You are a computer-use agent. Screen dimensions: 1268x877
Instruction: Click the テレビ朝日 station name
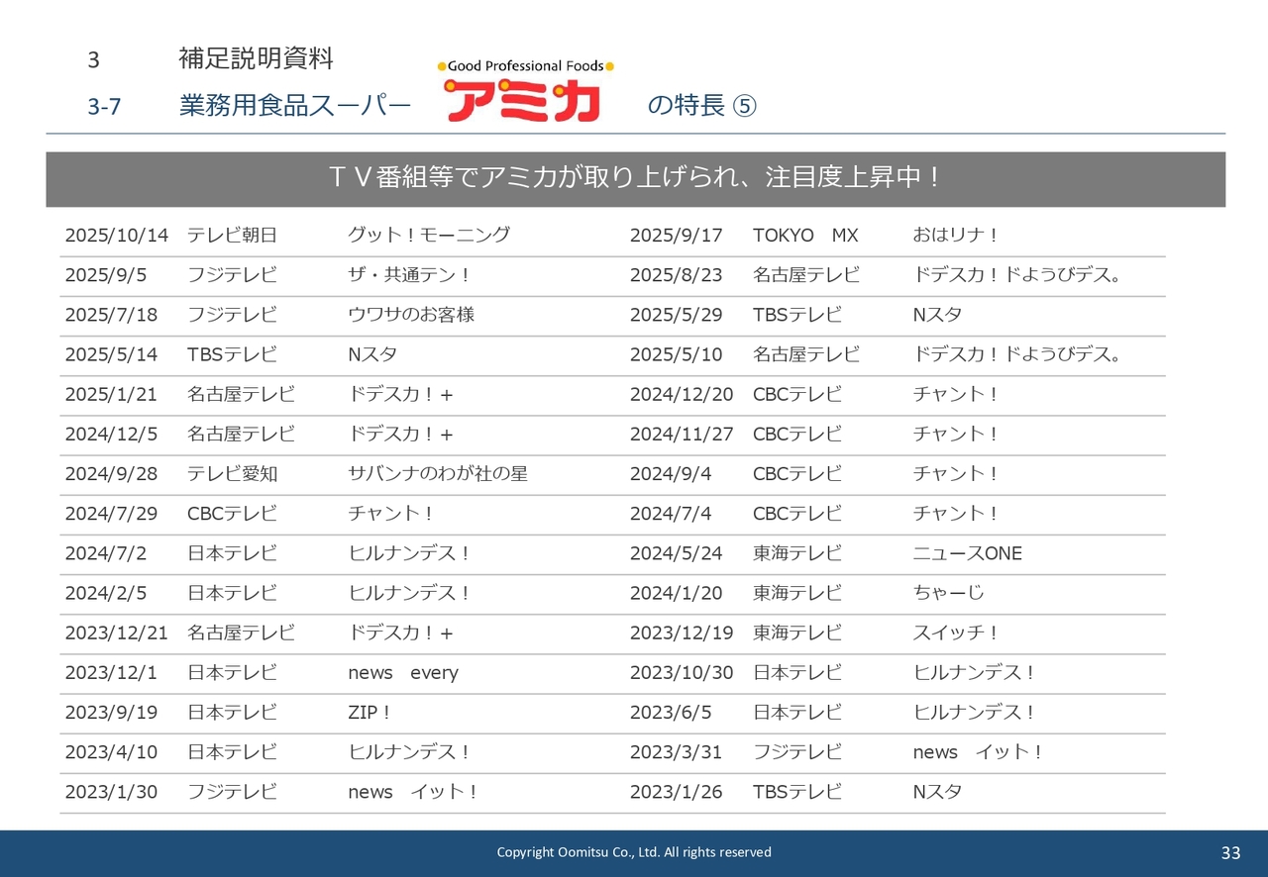pos(232,236)
